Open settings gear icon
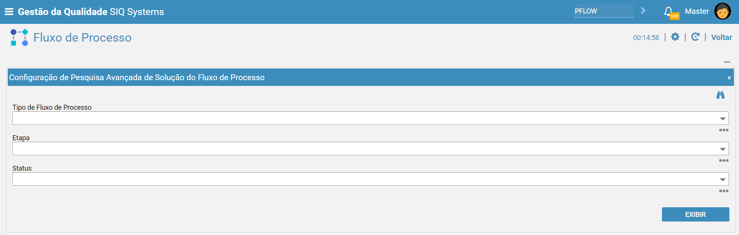This screenshot has height=235, width=739. tap(675, 37)
